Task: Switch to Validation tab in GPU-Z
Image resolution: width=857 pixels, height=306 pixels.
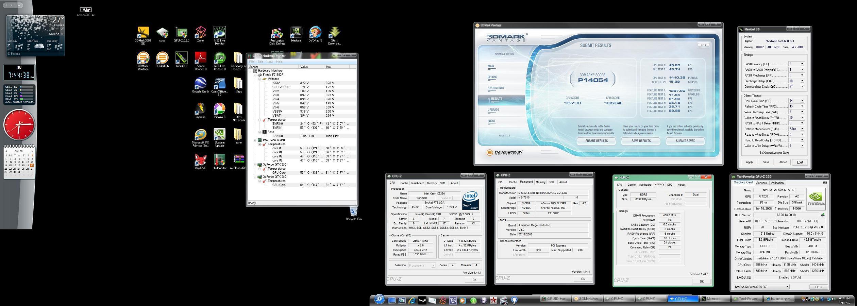Action: [777, 183]
